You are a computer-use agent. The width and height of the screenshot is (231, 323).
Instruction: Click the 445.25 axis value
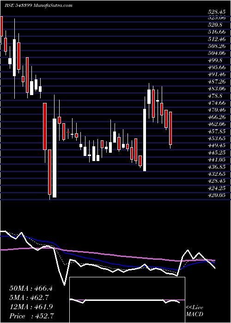(216, 152)
